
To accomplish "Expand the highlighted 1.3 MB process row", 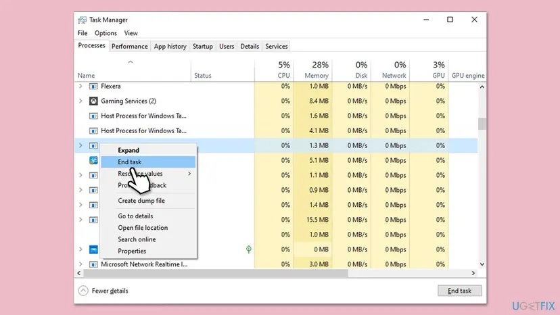I will (x=80, y=145).
